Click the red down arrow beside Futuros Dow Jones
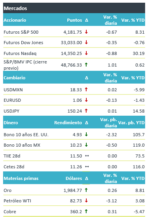149x219 pixels. pos(86,42)
